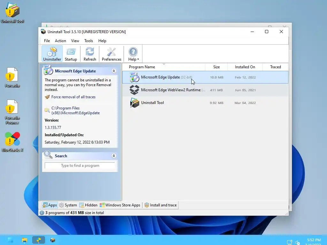
Task: Switch to Windows Store Apps tab
Action: 120,205
